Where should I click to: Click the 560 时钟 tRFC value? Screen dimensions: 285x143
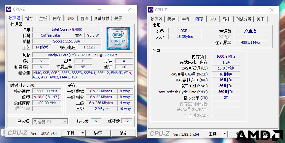click(x=226, y=92)
